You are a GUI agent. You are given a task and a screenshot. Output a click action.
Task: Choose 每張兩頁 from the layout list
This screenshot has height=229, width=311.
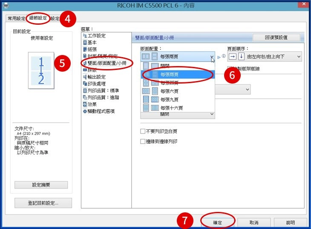(178, 75)
